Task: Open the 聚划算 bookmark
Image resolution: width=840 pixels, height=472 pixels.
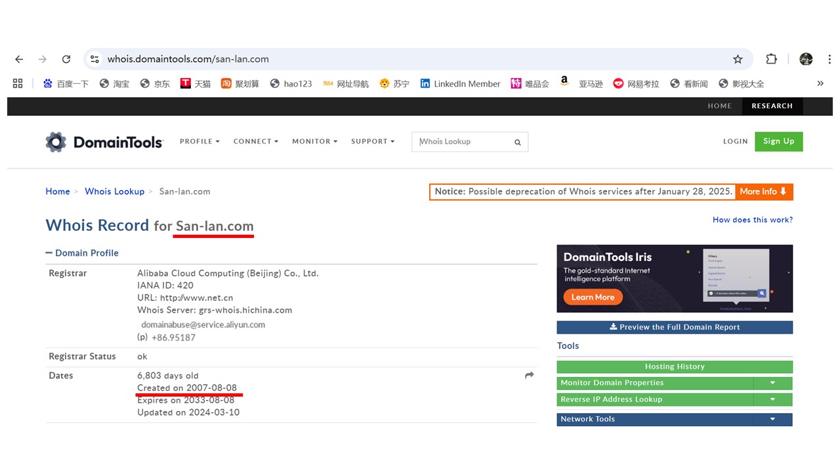Action: [x=240, y=84]
